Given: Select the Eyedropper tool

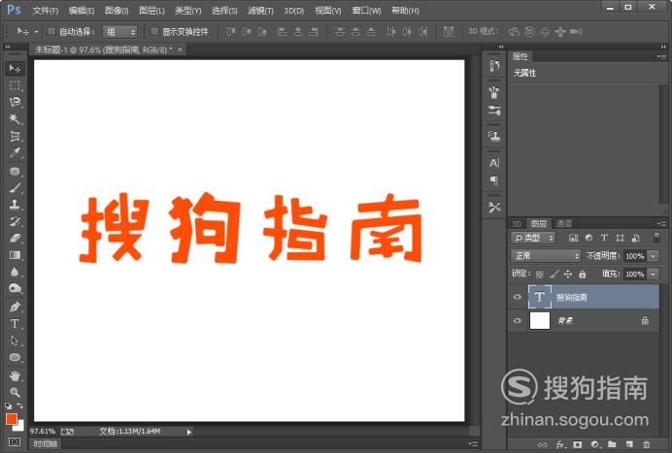Looking at the screenshot, I should [x=15, y=153].
